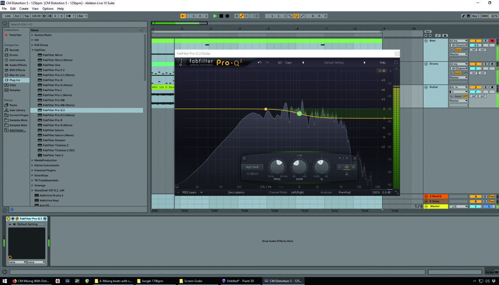This screenshot has width=499, height=285.
Task: Select the stereo link channel icon in band controls
Action: tap(347, 167)
